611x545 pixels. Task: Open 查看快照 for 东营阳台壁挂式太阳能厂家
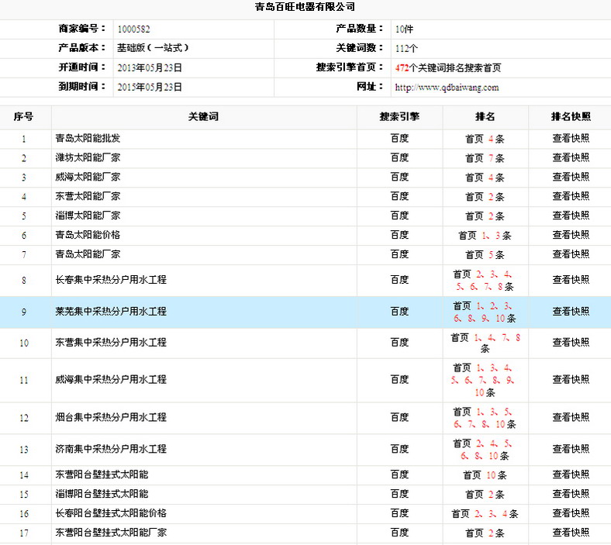[571, 533]
